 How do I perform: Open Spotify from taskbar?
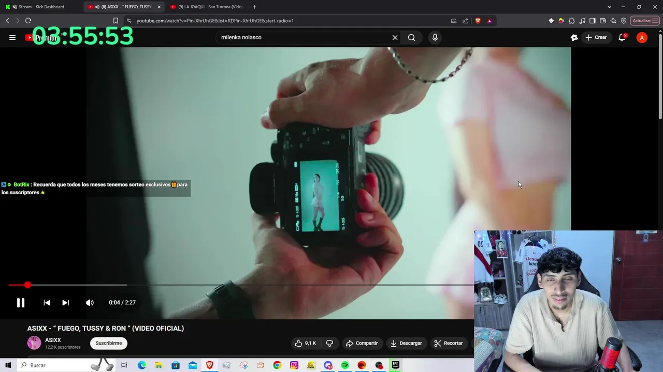pyautogui.click(x=345, y=365)
